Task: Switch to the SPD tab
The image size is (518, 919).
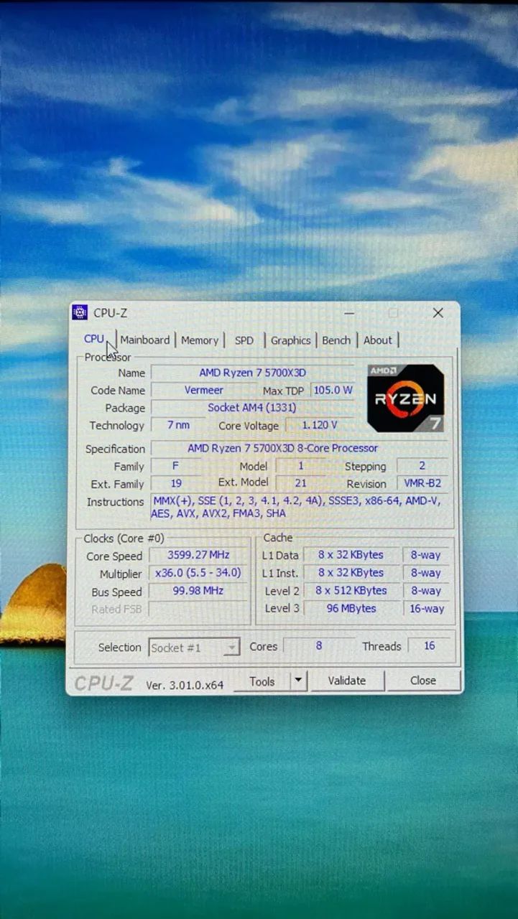Action: 244,340
